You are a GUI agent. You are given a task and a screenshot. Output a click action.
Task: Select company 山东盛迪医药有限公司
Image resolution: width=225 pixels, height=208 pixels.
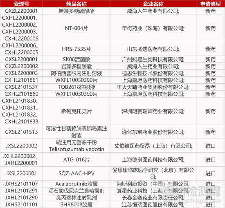(153, 49)
